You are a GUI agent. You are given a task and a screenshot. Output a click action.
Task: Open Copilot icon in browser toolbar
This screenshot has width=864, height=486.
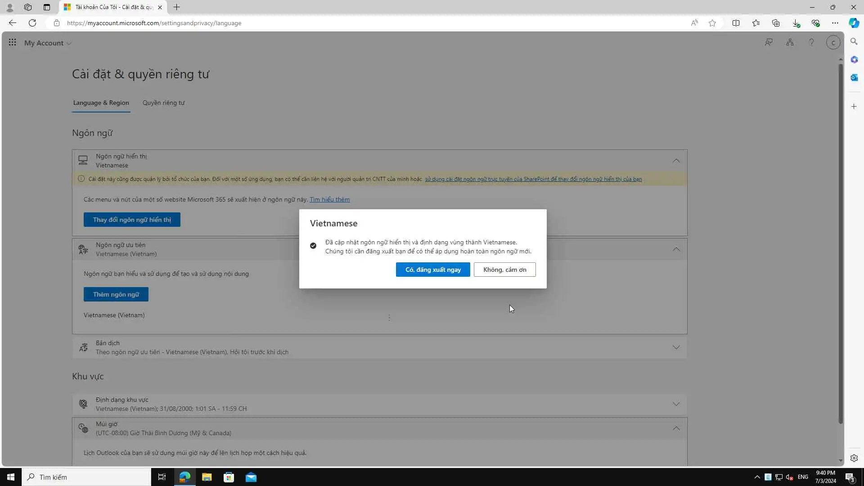(x=854, y=23)
